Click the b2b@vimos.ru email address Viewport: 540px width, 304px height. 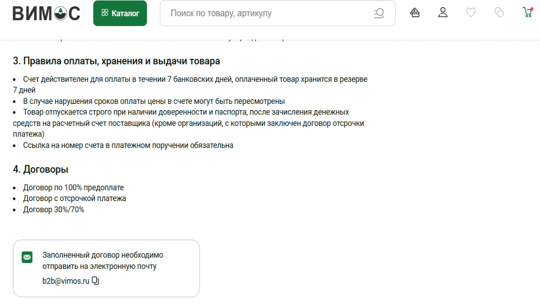click(x=66, y=281)
